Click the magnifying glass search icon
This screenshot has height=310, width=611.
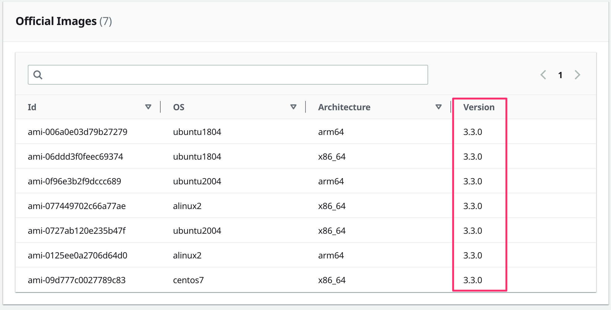38,74
